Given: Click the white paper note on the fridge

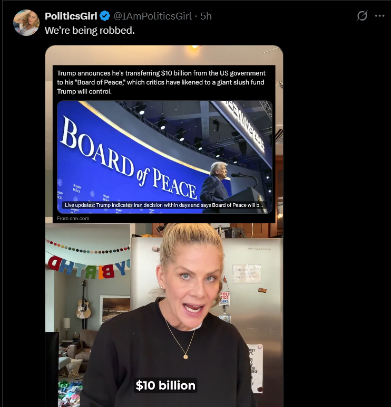Looking at the screenshot, I should coord(247,274).
